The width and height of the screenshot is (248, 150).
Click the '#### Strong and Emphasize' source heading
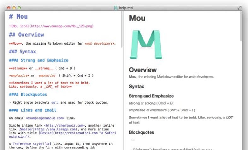[38, 60]
